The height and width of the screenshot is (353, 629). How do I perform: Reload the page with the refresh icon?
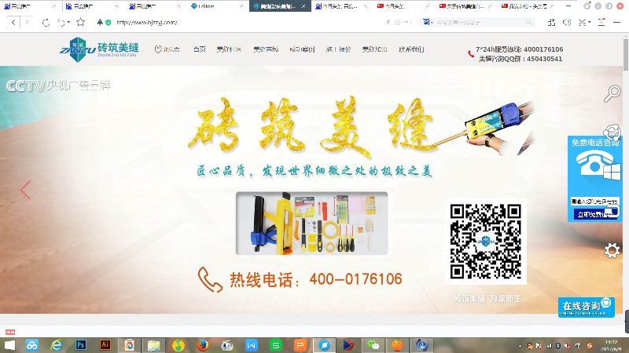click(x=46, y=23)
